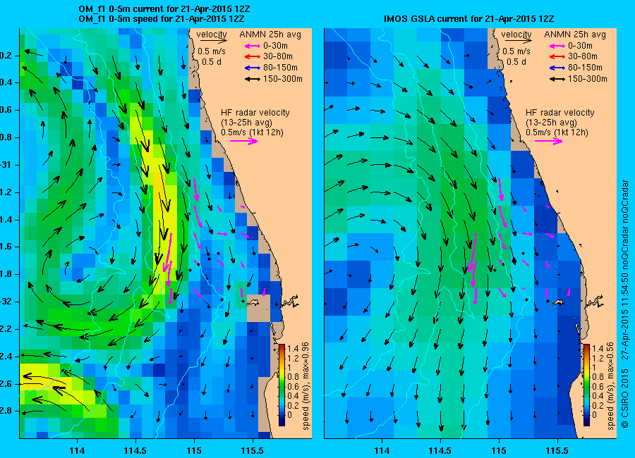Click latitude axis label '0.2'
635x458 pixels.
coord(6,56)
